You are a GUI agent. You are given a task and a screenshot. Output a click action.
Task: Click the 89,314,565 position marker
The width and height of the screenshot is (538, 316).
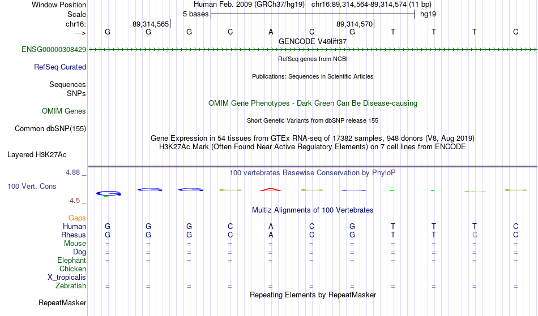point(151,24)
